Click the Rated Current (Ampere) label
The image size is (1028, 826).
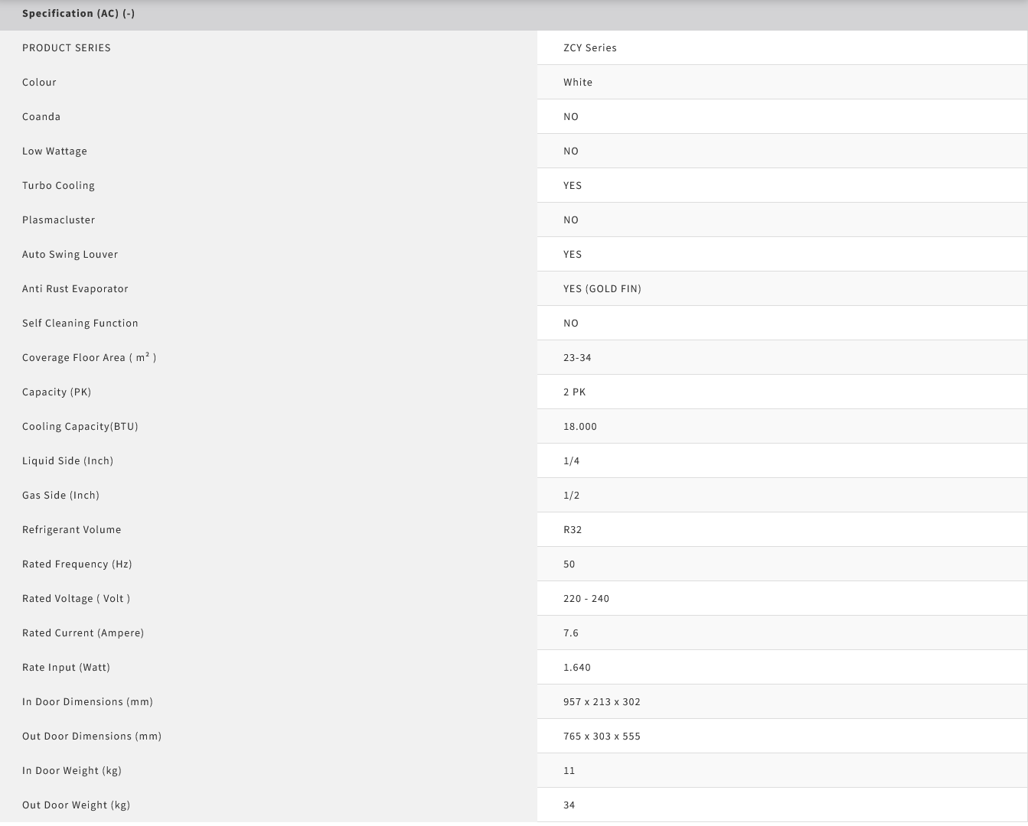[x=83, y=633]
